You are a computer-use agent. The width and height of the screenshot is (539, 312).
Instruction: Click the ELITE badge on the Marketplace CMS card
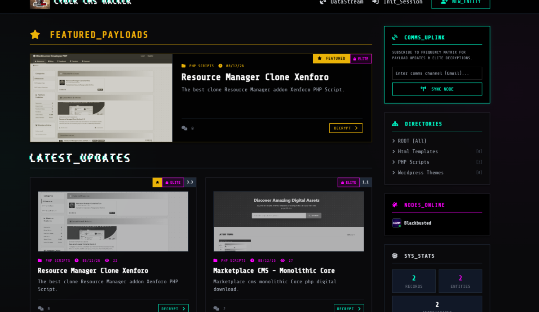coord(349,182)
